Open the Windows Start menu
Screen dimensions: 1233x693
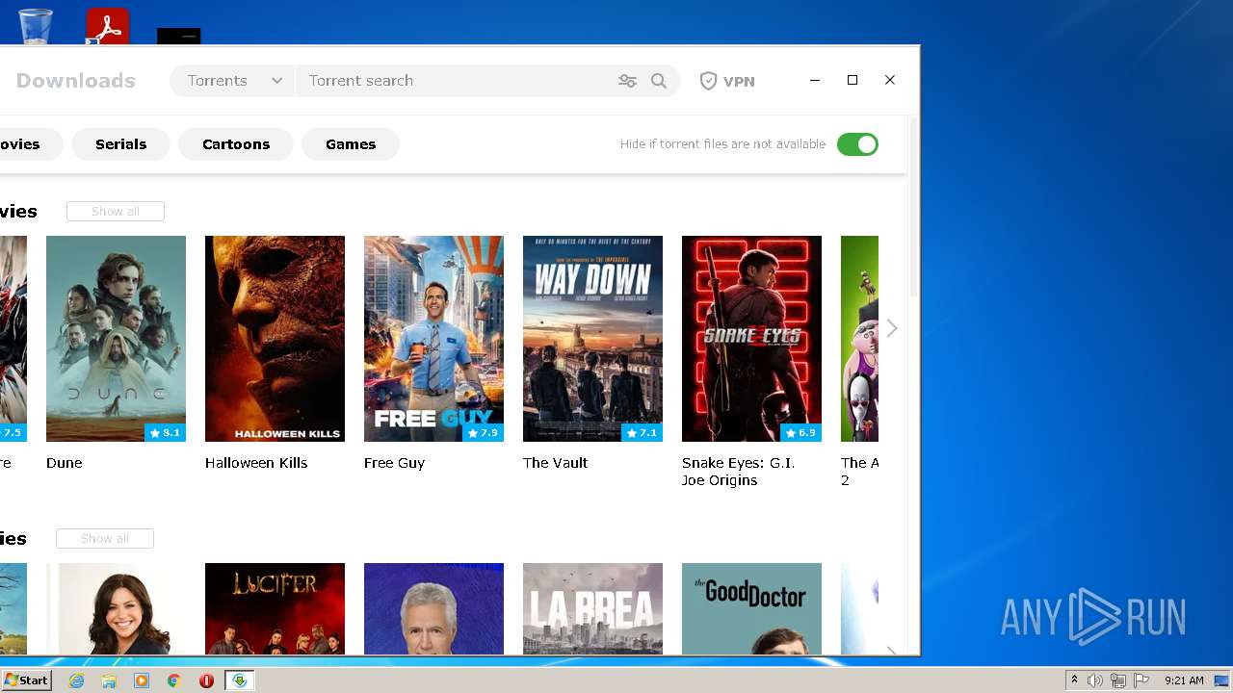click(x=26, y=680)
